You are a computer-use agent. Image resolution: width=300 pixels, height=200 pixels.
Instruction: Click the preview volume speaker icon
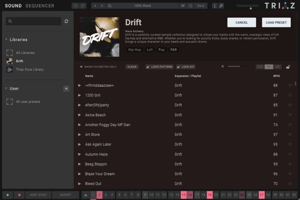pyautogui.click(x=222, y=66)
